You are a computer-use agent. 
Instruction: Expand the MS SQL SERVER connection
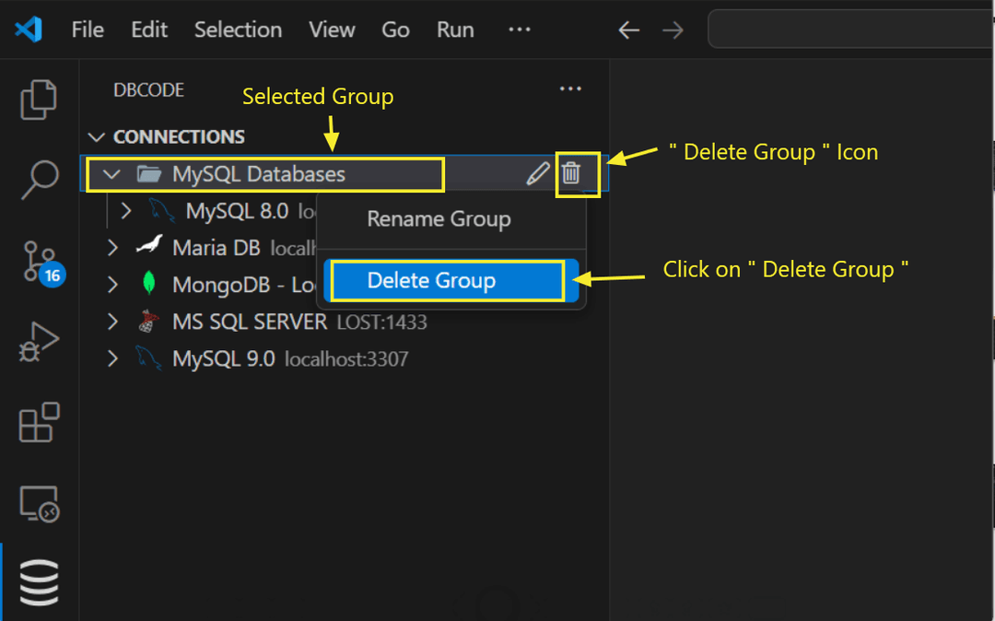(111, 322)
